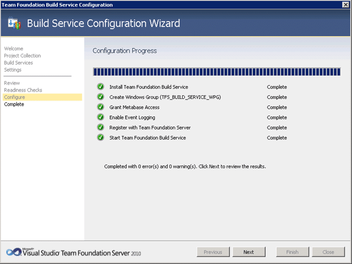Click the "Register with Team Foundation Server" text
Image resolution: width=352 pixels, height=264 pixels.
click(x=150, y=128)
